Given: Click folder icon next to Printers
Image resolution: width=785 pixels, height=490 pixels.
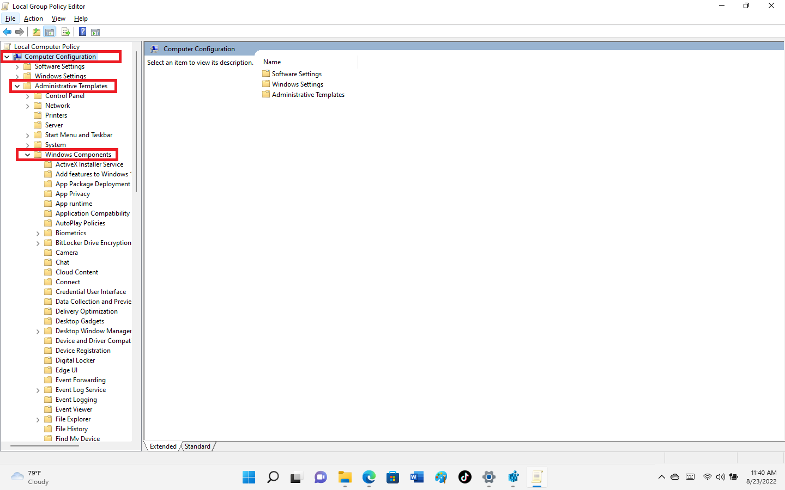Looking at the screenshot, I should [x=38, y=115].
